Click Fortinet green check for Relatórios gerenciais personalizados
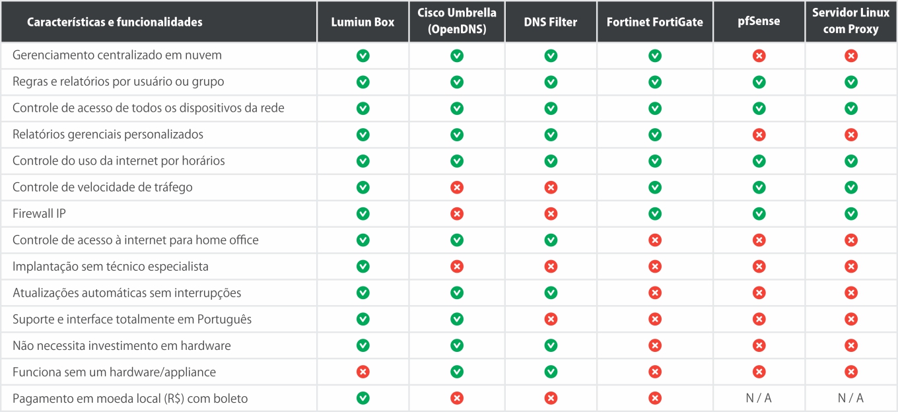 coord(655,135)
